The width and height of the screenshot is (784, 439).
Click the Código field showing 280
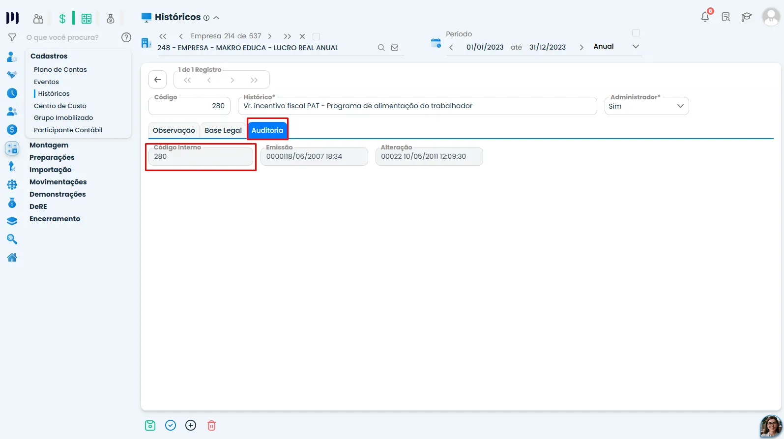pyautogui.click(x=189, y=106)
